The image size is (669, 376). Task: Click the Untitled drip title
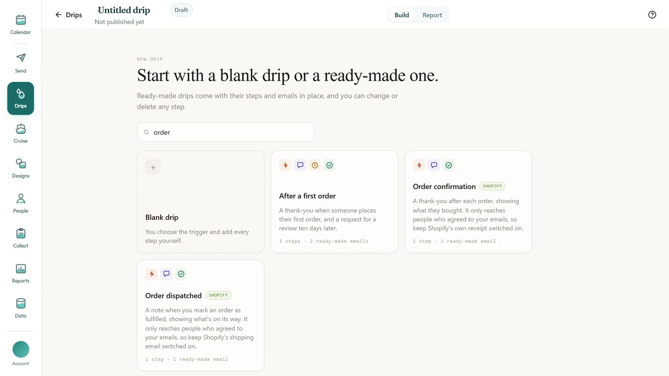coord(124,10)
